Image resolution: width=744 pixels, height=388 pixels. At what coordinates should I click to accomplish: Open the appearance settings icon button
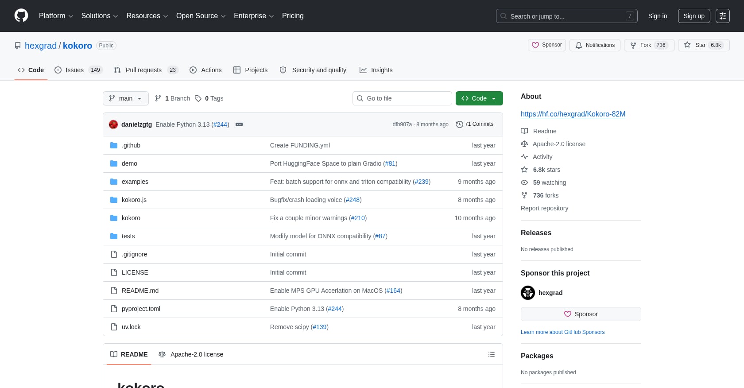tap(723, 16)
